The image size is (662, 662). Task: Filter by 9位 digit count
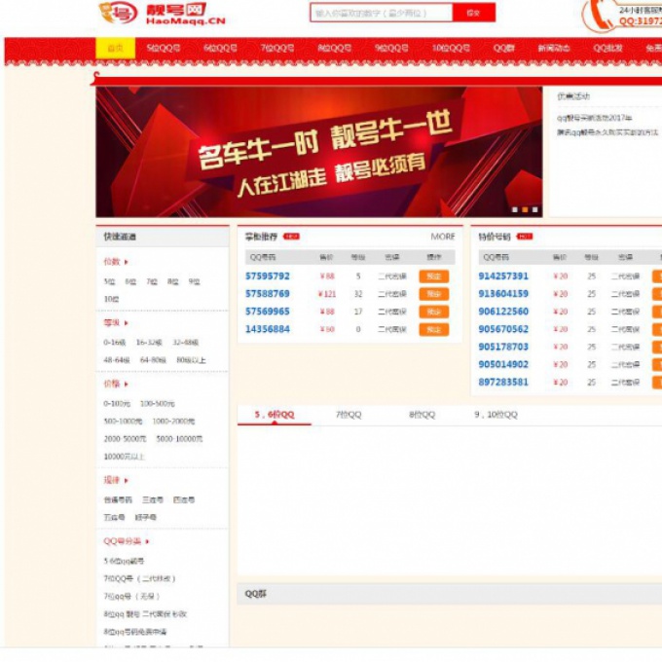(194, 281)
